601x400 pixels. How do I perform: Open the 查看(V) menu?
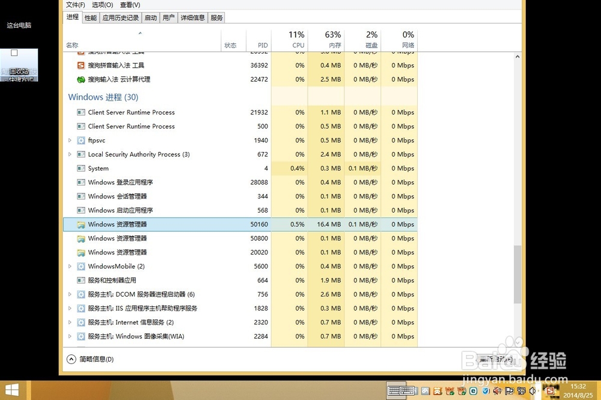click(130, 5)
